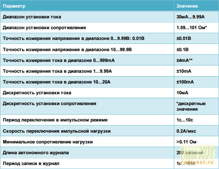The height and width of the screenshot is (169, 219).
Task: Click the value 30мА...9.99А
Action: coord(191,17)
